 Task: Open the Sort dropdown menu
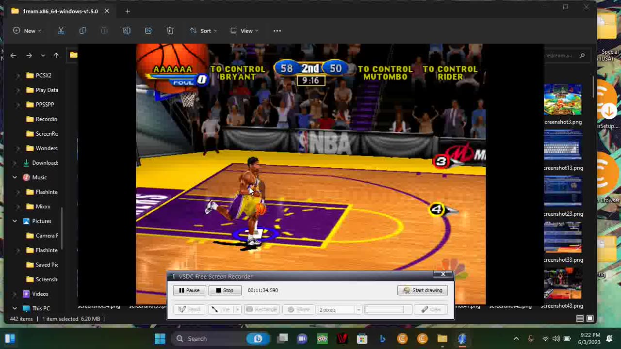(203, 31)
